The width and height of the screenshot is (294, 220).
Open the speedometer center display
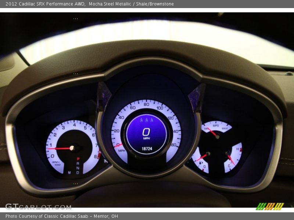pos(146,132)
